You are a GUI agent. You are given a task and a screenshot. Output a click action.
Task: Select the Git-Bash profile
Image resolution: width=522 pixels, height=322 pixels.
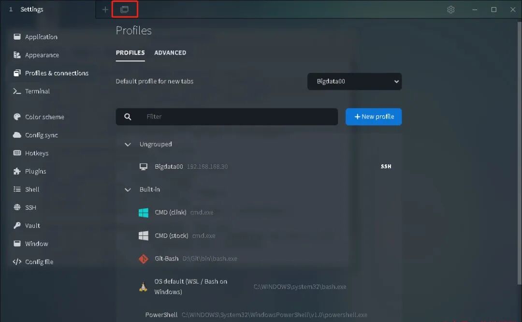pyautogui.click(x=259, y=259)
